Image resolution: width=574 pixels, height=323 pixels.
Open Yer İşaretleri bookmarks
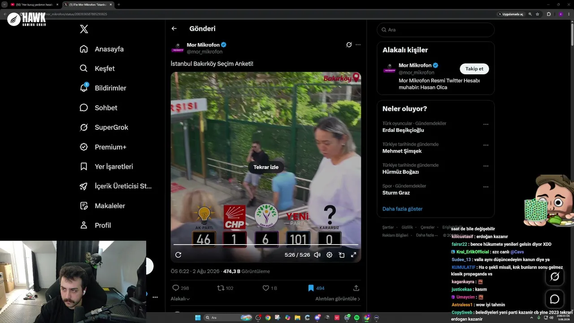pyautogui.click(x=106, y=166)
